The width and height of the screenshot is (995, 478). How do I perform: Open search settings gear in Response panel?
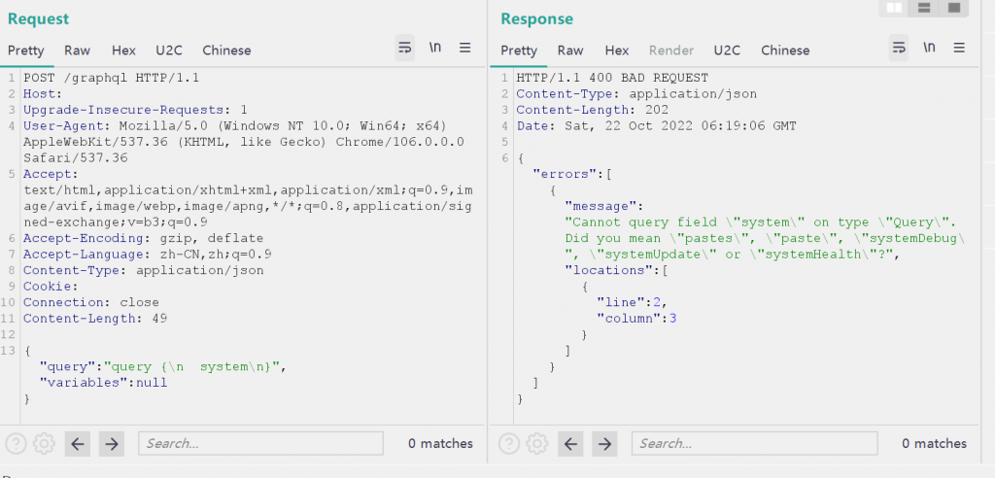tap(536, 444)
